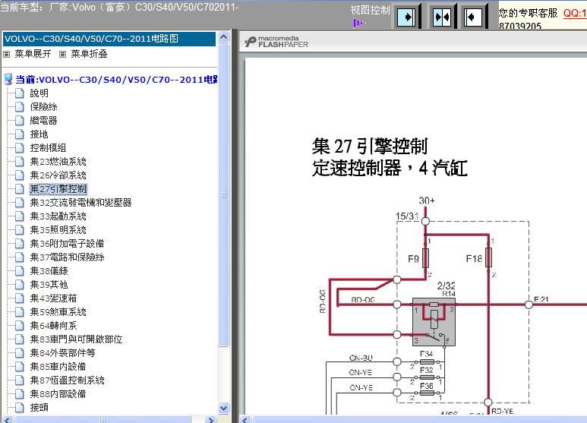Click the document icon beside 接頭
Viewport: 587px width, 423px height.
coord(20,408)
